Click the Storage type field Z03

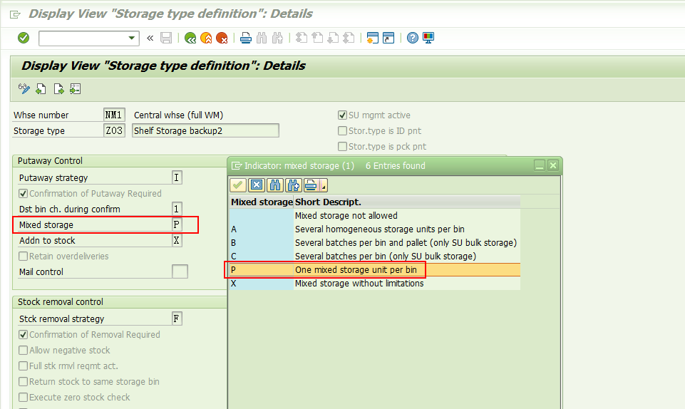point(114,130)
